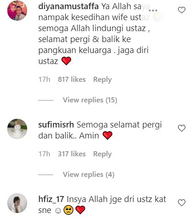
Task: Open diyanamustaffa's profile picture
Action: [17, 11]
